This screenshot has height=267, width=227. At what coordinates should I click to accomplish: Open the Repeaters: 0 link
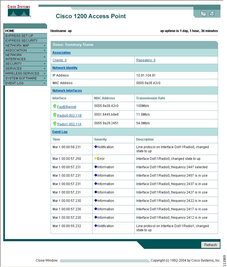(146, 60)
